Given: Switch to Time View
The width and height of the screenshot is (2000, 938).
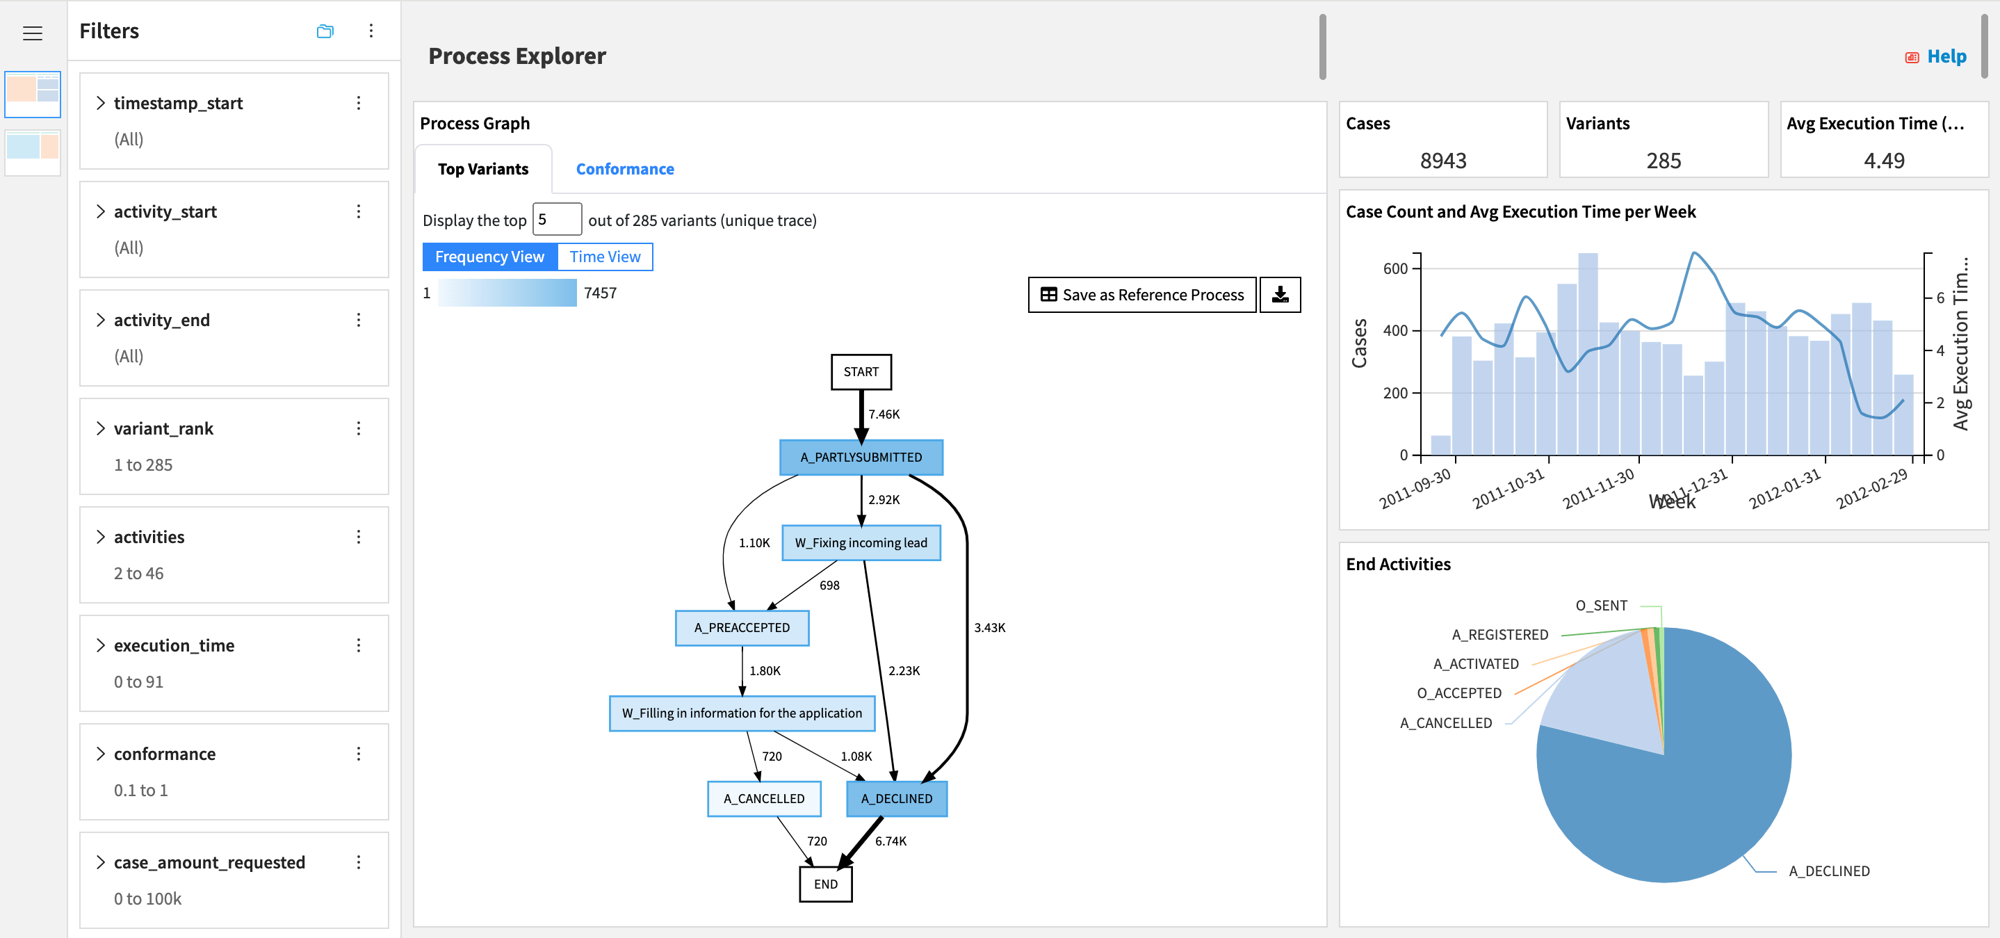Looking at the screenshot, I should [x=605, y=257].
